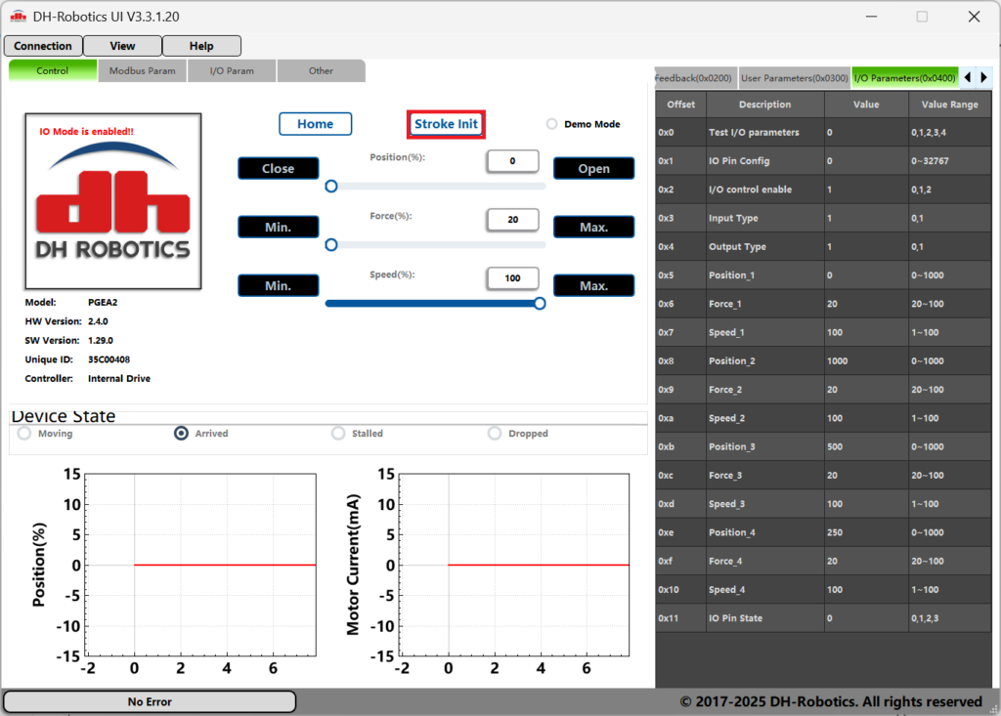Image resolution: width=1001 pixels, height=716 pixels.
Task: Click value cell of Test I/O parameters
Action: 866,132
